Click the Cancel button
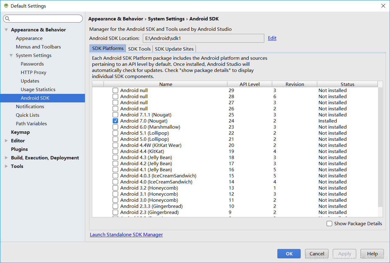390x263 pixels. tap(317, 254)
